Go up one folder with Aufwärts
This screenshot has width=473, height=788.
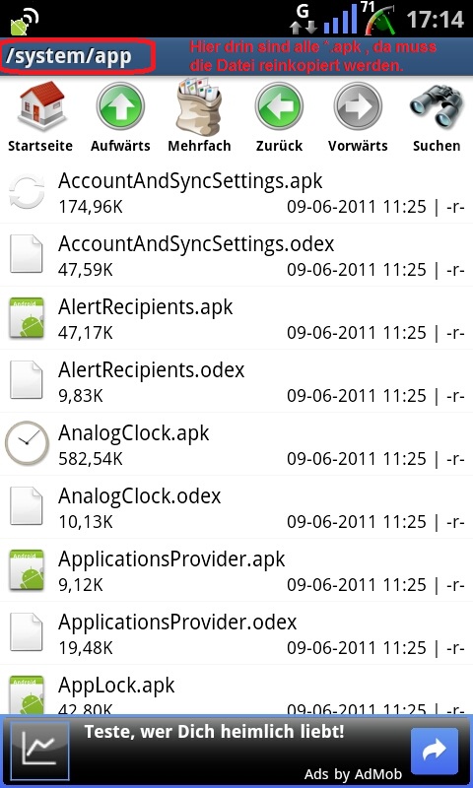click(120, 106)
